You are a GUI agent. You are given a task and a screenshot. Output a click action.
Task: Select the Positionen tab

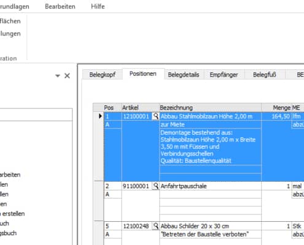(x=143, y=73)
